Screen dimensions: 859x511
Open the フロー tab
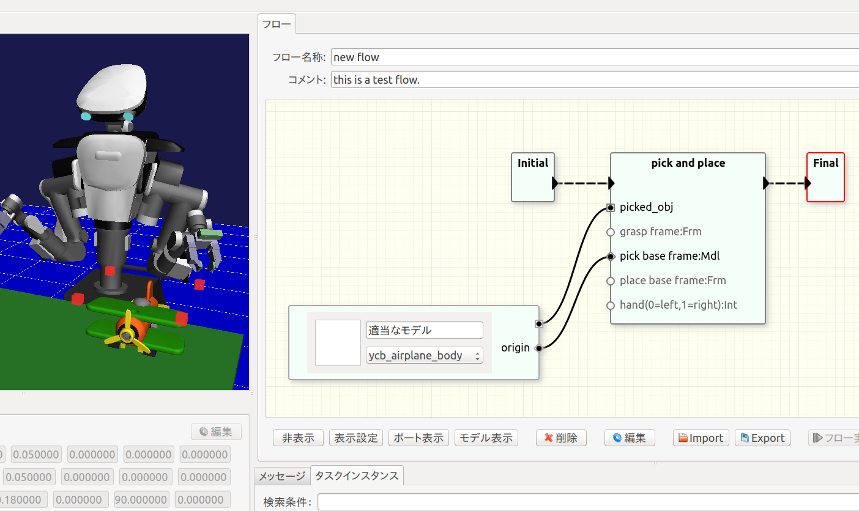click(x=277, y=24)
